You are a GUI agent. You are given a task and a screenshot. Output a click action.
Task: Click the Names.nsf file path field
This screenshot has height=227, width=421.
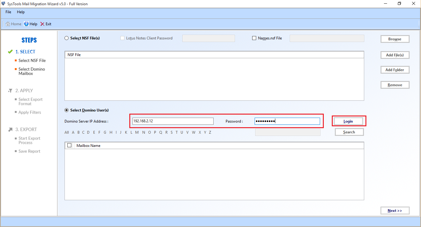[327, 38]
